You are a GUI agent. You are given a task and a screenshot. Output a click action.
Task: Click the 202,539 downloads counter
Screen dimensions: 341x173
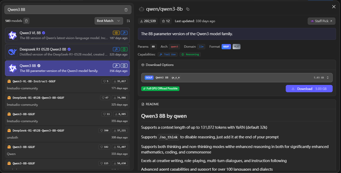(x=148, y=21)
